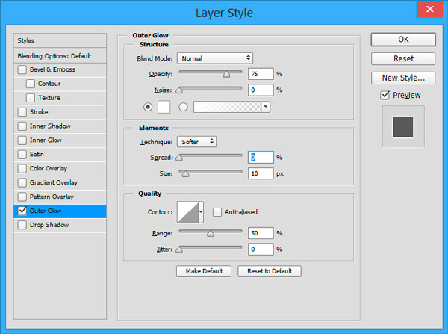Image resolution: width=448 pixels, height=334 pixels.
Task: Select the Stroke label in styles list
Action: coord(39,112)
